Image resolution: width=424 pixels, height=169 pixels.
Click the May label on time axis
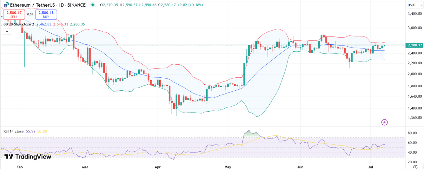[x=227, y=167]
